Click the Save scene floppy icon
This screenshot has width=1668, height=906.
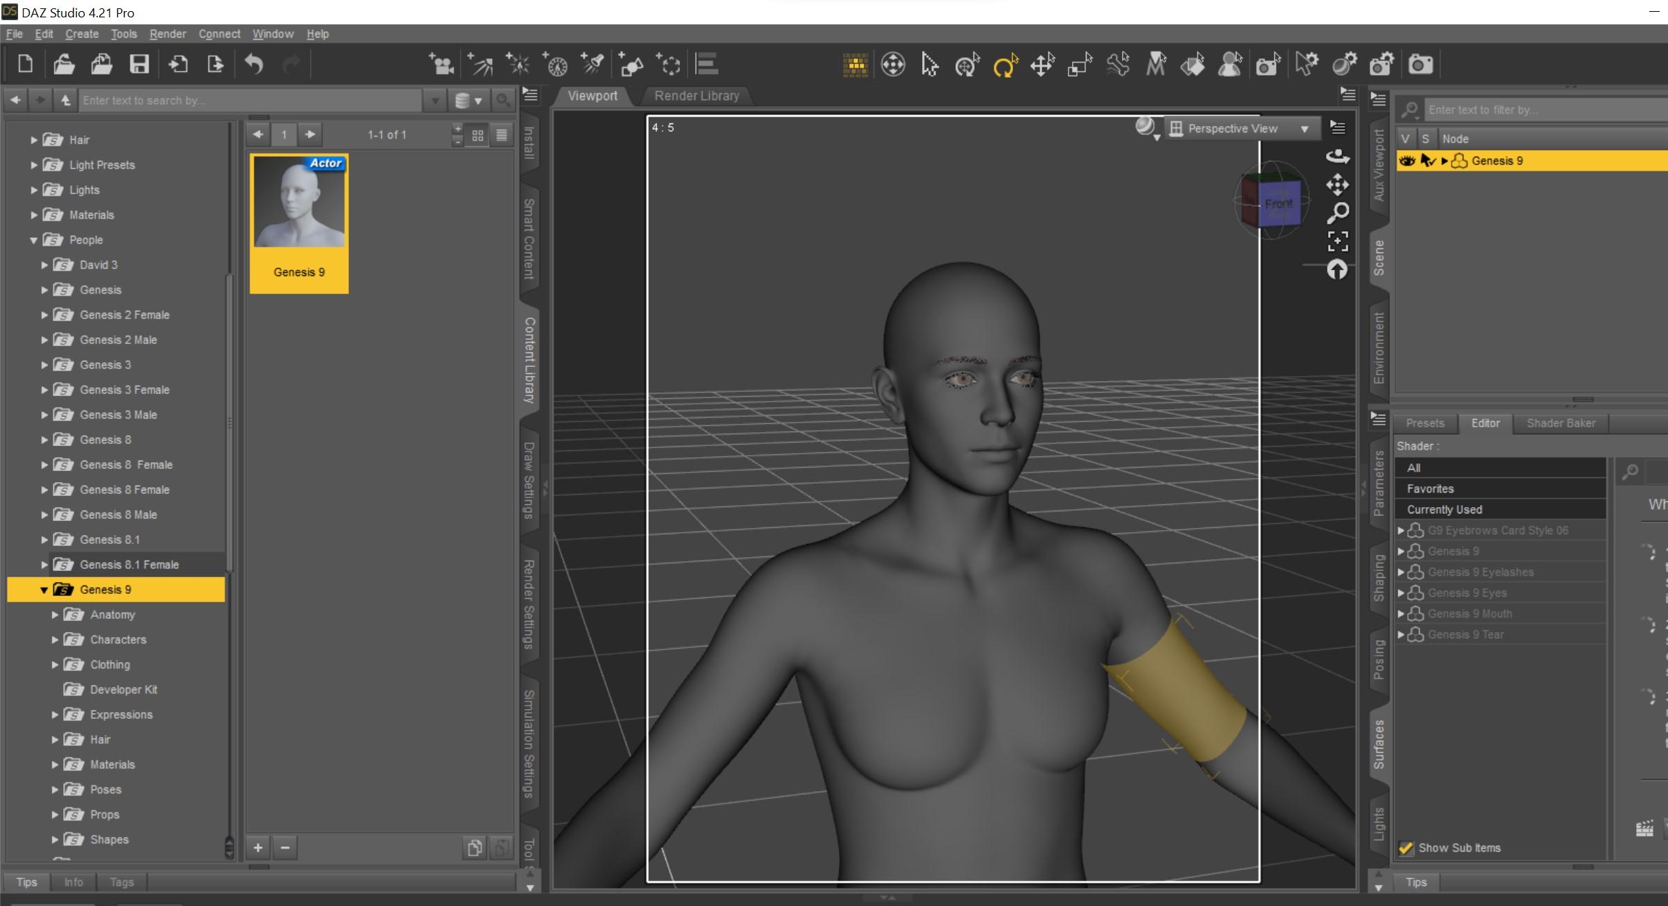139,65
